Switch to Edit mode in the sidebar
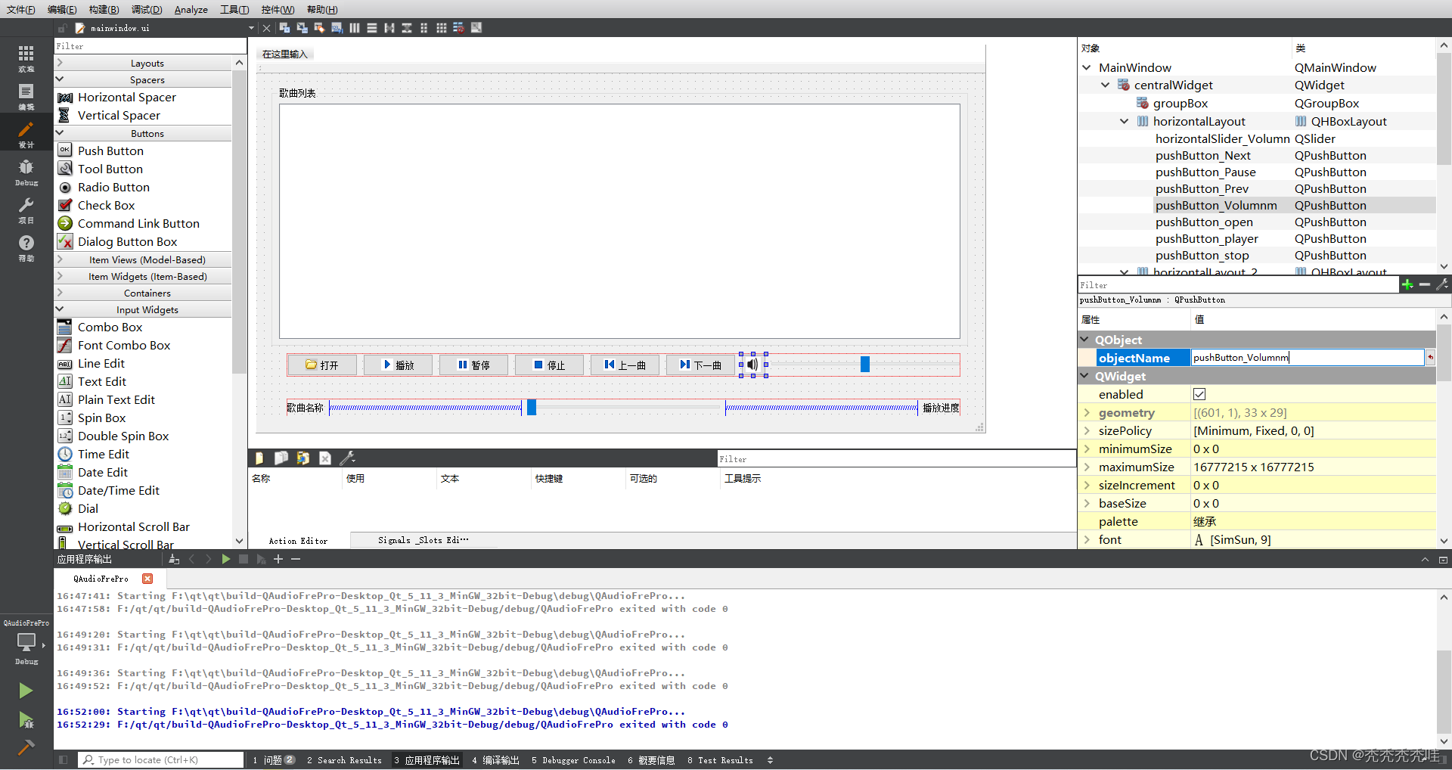 point(26,96)
